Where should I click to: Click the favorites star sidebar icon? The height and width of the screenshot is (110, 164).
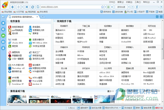click(x=3, y=23)
